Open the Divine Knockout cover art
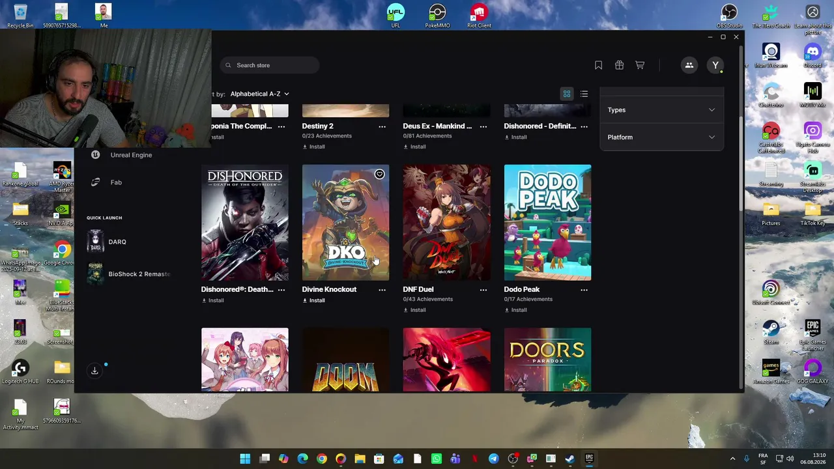Image resolution: width=834 pixels, height=469 pixels. (345, 222)
